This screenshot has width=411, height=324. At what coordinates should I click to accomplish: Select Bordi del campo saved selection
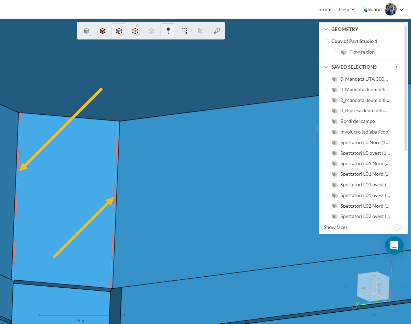coord(357,121)
